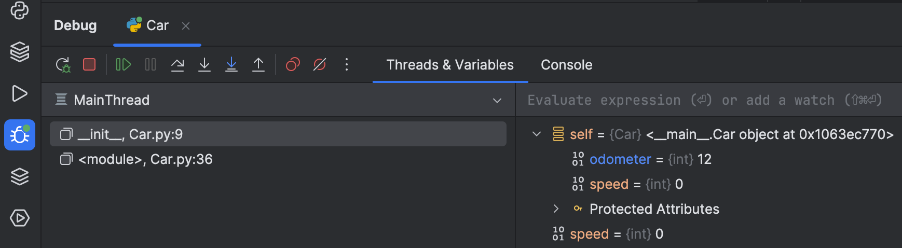Toggle Mute Breakpoints
Image resolution: width=902 pixels, height=248 pixels.
point(320,64)
